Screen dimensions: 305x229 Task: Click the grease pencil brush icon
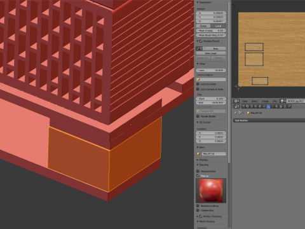[198, 48]
